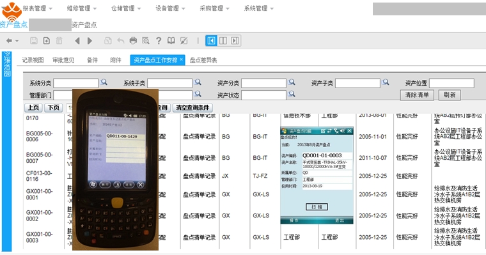
Task: Open the book manual icon
Action: point(171,41)
